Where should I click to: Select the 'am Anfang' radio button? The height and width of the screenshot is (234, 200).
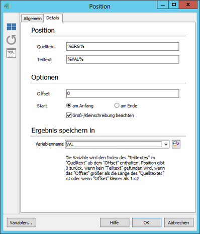coord(69,105)
